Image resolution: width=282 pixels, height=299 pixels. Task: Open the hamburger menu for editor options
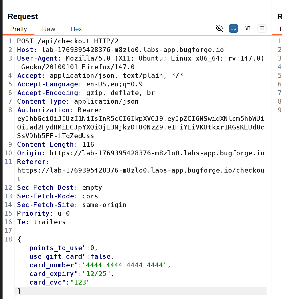(x=262, y=28)
